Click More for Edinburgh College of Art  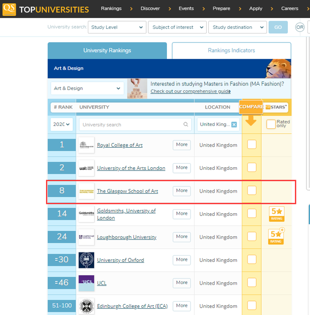click(182, 306)
